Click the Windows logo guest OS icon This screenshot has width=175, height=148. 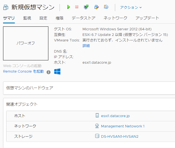click(57, 71)
